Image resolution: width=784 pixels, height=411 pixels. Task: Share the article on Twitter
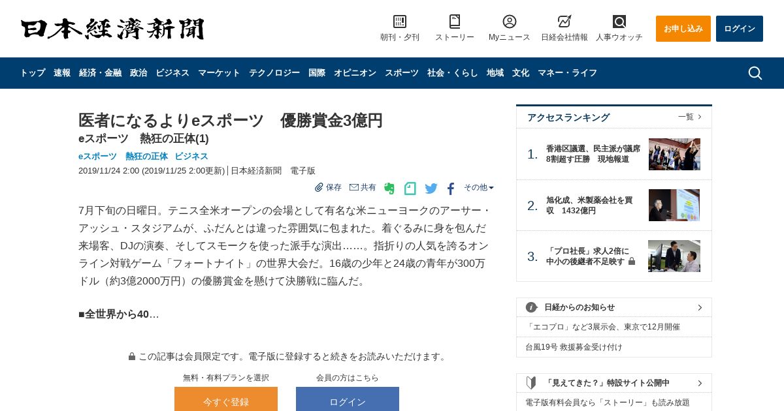[431, 189]
